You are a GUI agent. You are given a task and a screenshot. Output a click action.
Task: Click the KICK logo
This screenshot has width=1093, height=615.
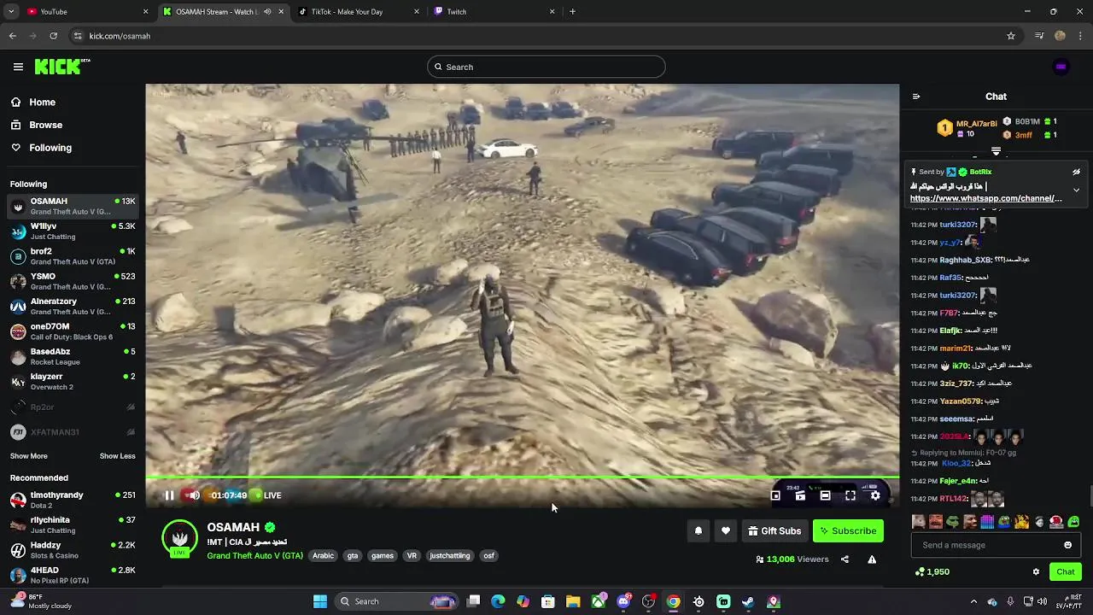61,67
